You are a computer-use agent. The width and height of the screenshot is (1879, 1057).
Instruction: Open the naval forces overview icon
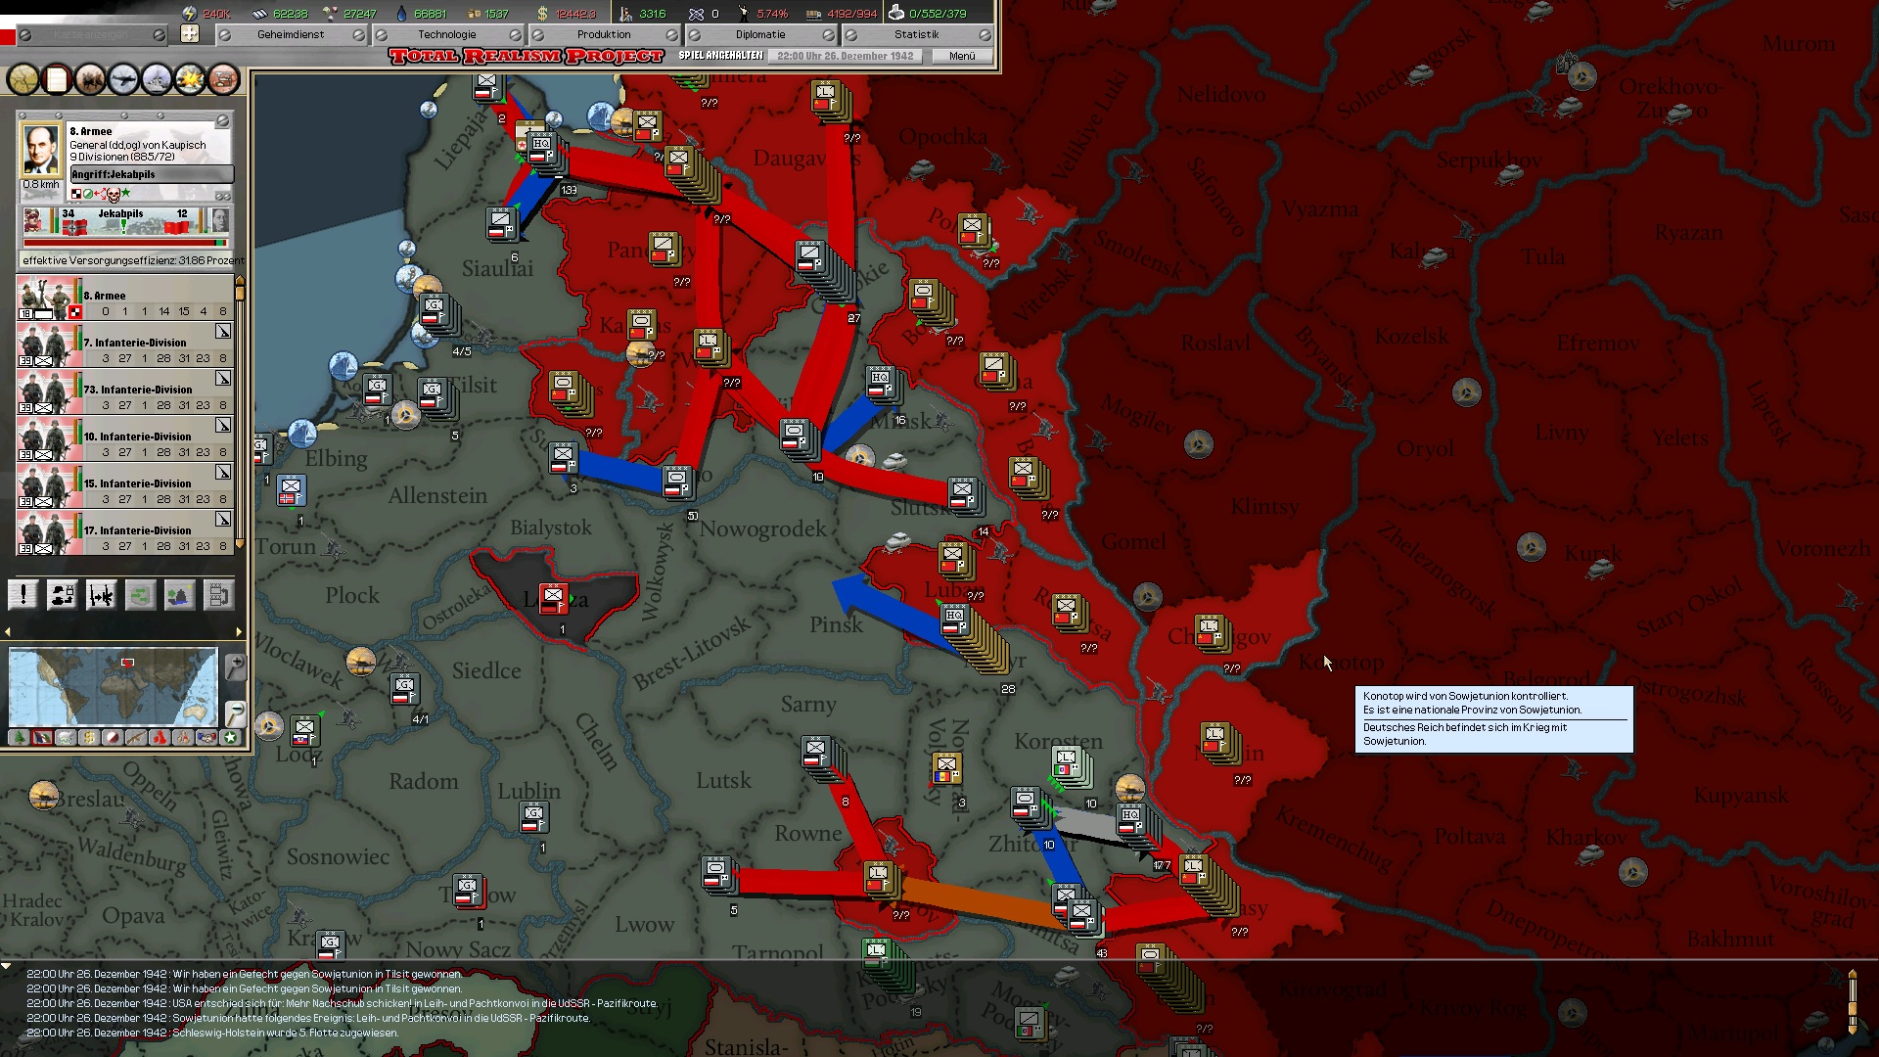point(157,79)
